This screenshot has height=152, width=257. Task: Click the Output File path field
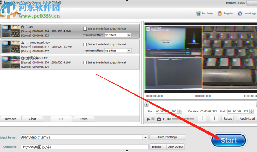click(x=85, y=147)
